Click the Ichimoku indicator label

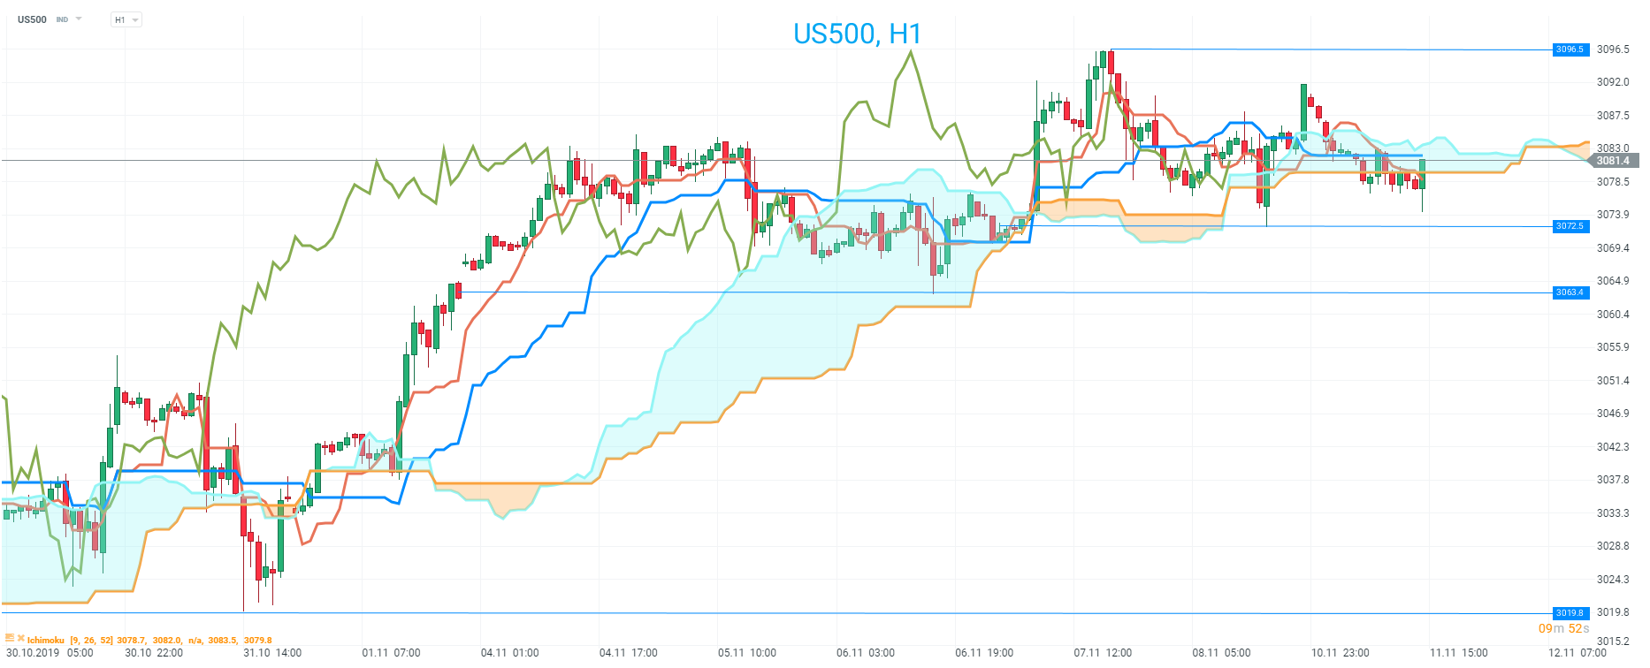[46, 640]
